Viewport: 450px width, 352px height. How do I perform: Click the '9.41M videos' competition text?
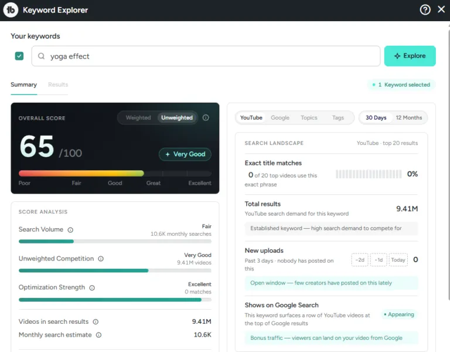point(194,263)
